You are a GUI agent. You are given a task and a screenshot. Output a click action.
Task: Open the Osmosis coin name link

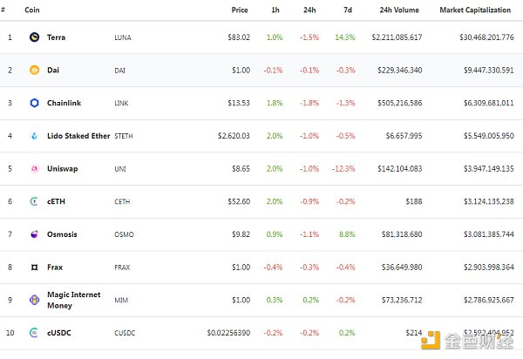tap(62, 234)
